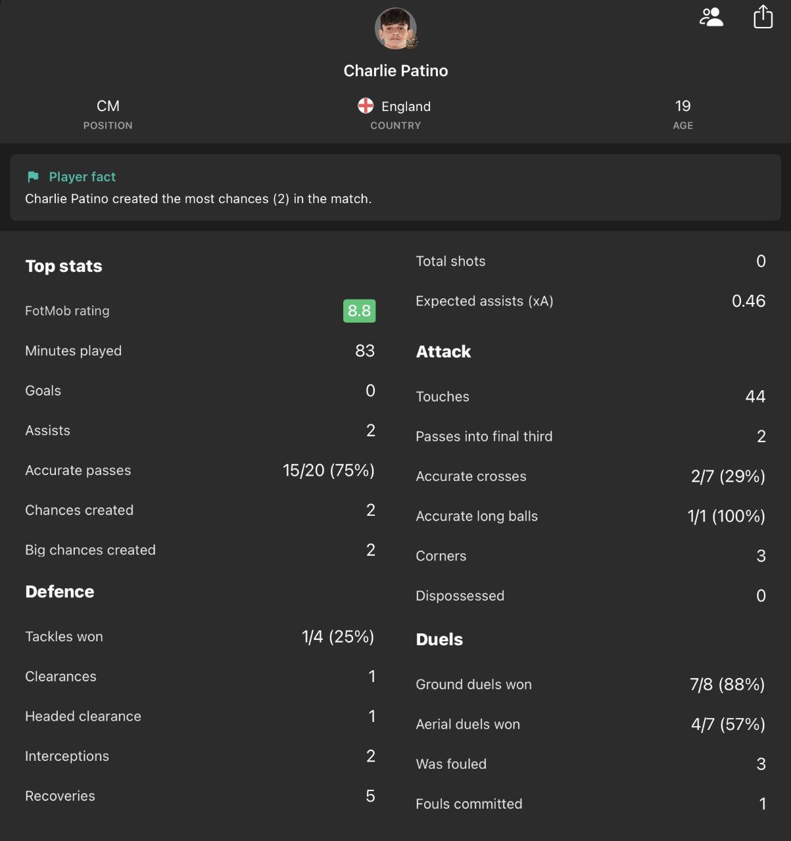Tap the CM position value

click(108, 106)
